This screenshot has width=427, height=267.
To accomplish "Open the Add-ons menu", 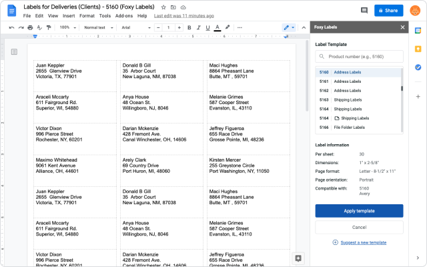I will coord(124,16).
